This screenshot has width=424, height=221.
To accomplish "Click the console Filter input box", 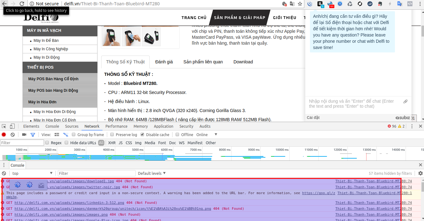I will (97, 173).
